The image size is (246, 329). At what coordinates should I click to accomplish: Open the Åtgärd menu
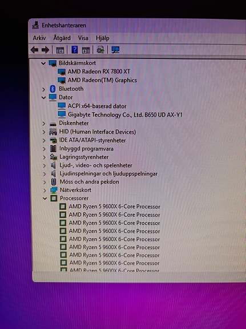click(62, 38)
